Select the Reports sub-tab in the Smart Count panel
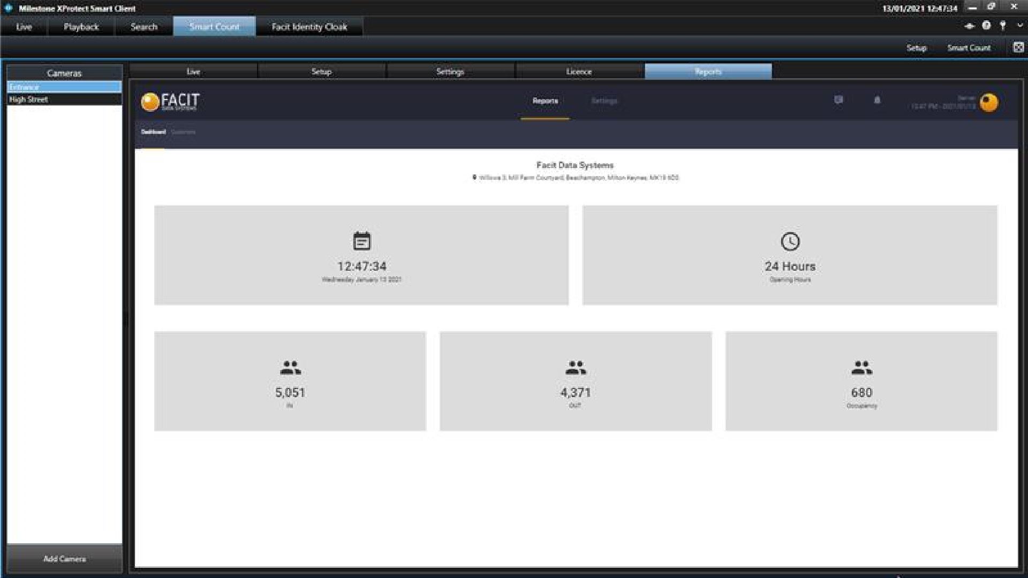 pyautogui.click(x=708, y=72)
